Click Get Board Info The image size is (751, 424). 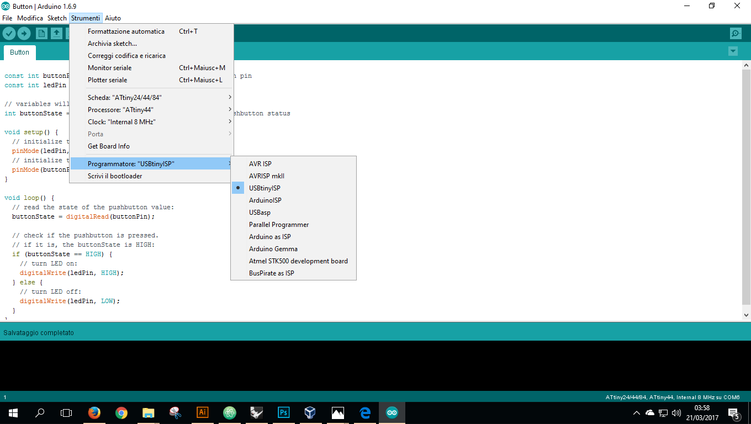(152, 146)
